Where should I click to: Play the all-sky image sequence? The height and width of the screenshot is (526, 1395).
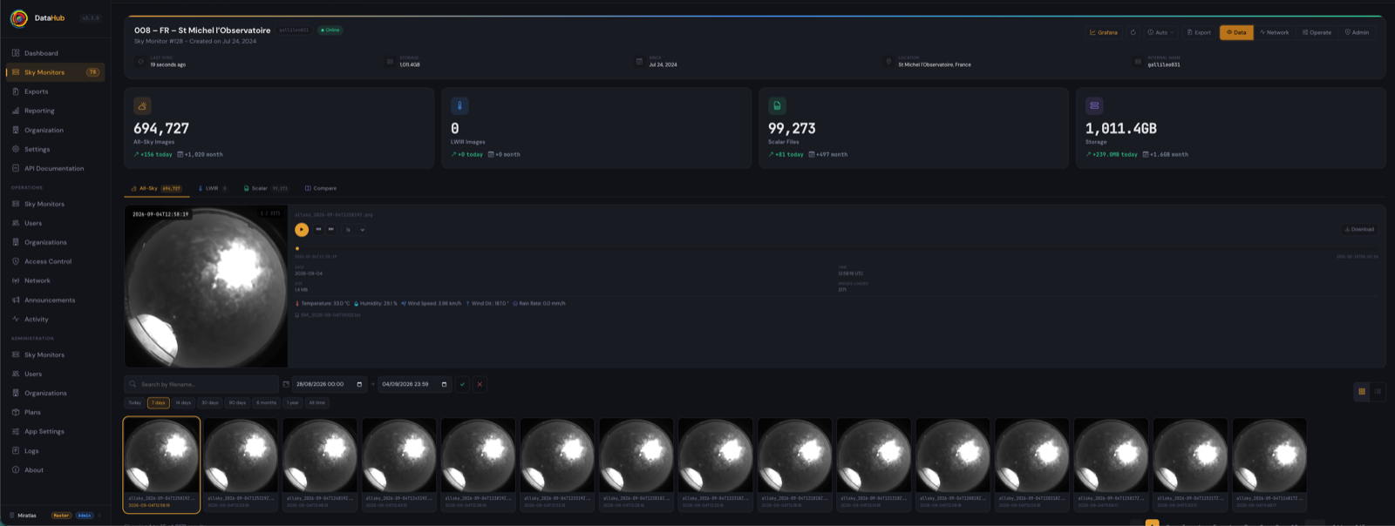coord(302,230)
